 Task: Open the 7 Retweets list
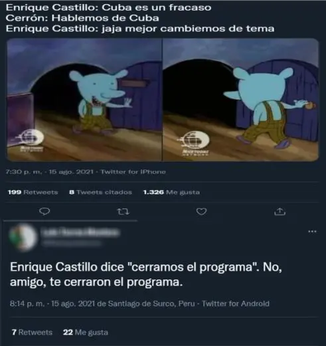point(32,332)
